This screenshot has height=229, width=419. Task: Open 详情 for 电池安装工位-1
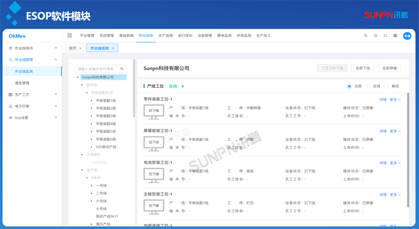(x=383, y=163)
